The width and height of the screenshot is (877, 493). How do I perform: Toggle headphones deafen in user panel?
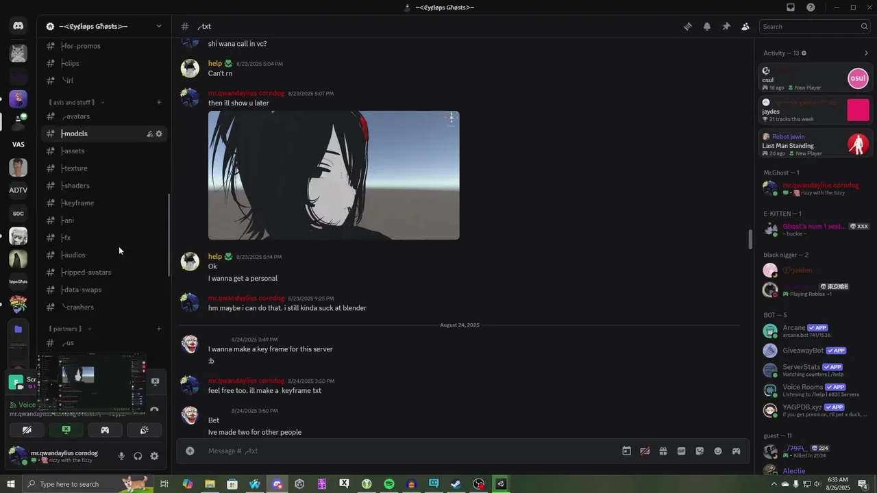pos(138,456)
